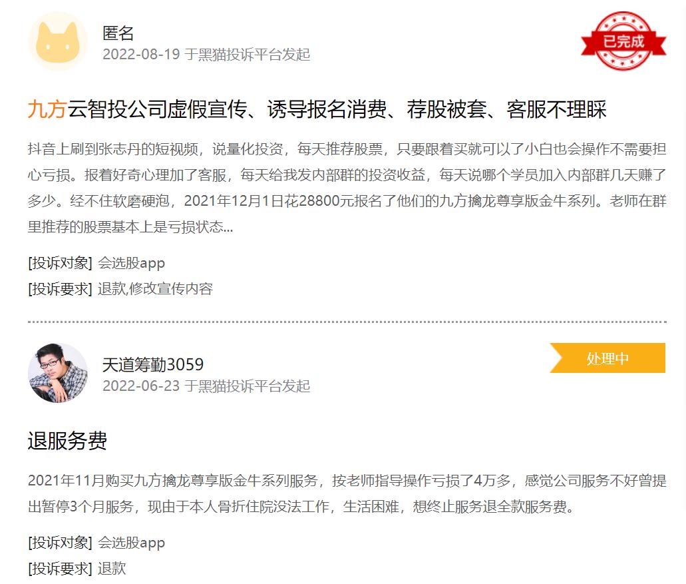Click the 天道筹勤3059 user profile photo

point(58,373)
